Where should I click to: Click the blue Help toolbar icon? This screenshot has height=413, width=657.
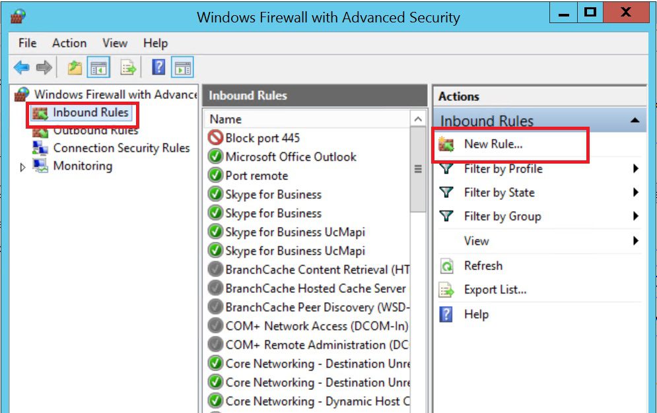[x=158, y=67]
